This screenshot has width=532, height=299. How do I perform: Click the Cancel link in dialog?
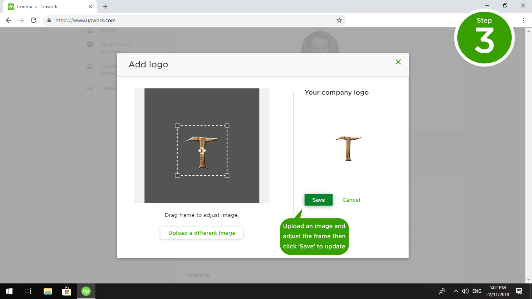(x=351, y=200)
